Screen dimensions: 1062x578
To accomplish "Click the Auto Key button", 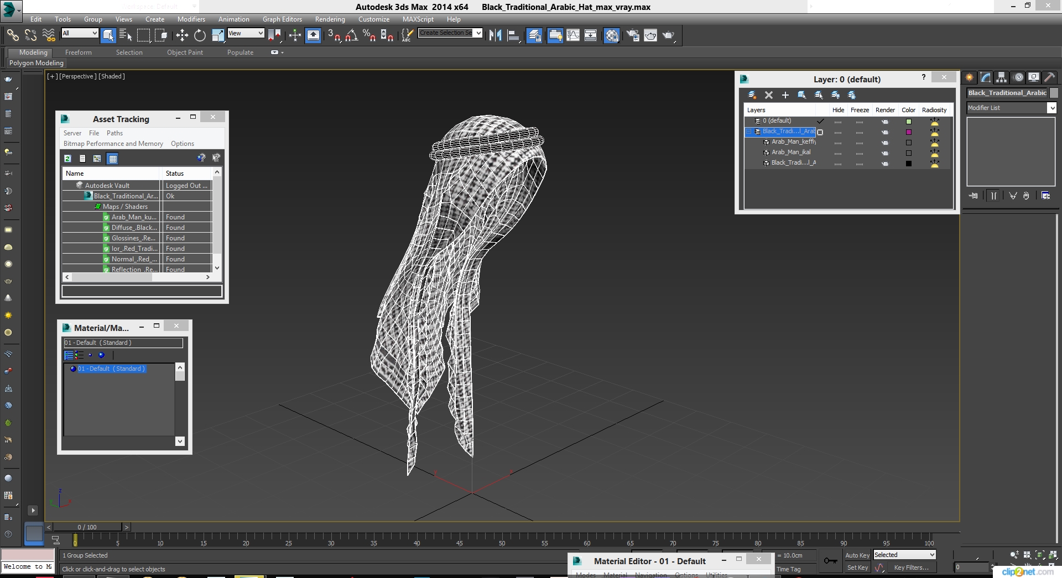I will [857, 555].
